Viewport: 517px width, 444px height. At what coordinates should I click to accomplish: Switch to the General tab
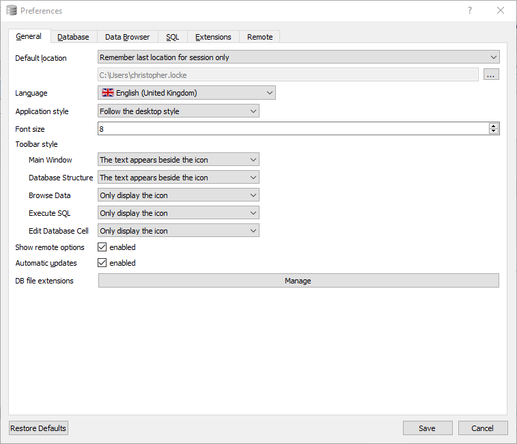coord(29,36)
